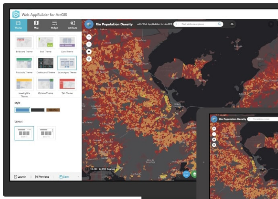Zoom in on the tablet map
The height and width of the screenshot is (199, 278).
coord(214,129)
